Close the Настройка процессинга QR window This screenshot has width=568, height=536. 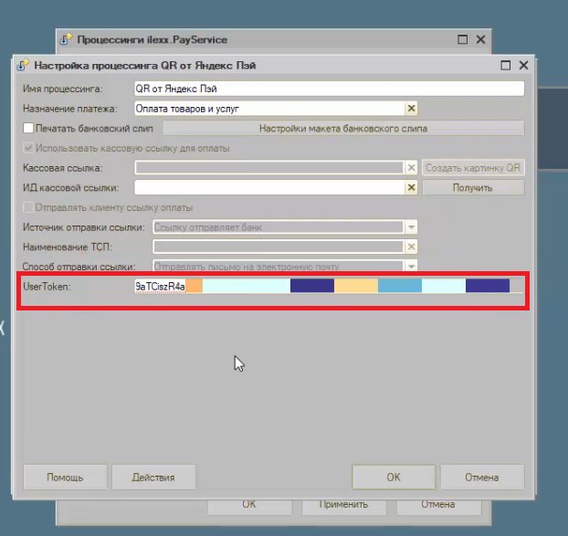523,66
